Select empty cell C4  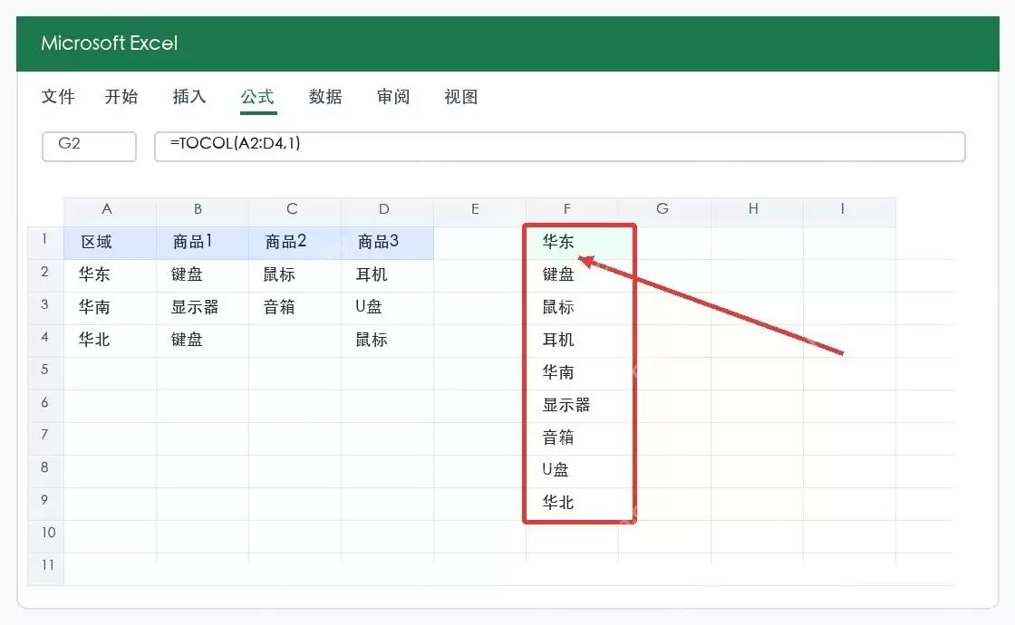click(x=295, y=341)
